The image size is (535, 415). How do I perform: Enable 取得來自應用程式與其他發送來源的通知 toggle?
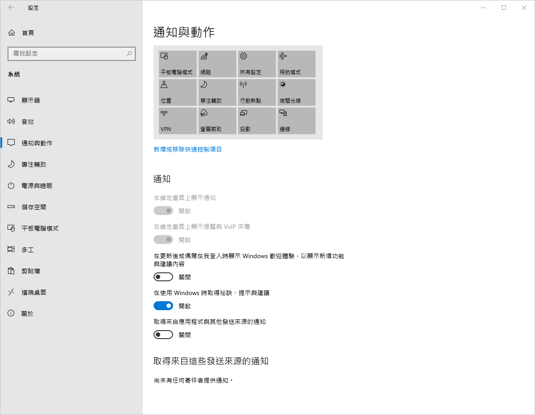click(163, 335)
